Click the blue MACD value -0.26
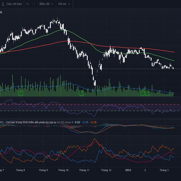This screenshot has width=181, height=181. click(x=85, y=122)
